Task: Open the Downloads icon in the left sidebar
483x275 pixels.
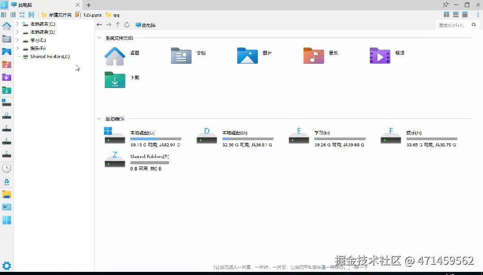Action: pyautogui.click(x=6, y=90)
